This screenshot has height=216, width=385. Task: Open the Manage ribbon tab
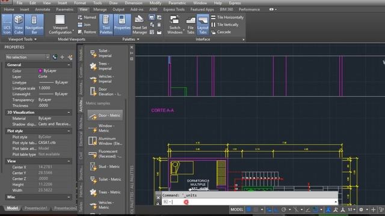tap(100, 10)
